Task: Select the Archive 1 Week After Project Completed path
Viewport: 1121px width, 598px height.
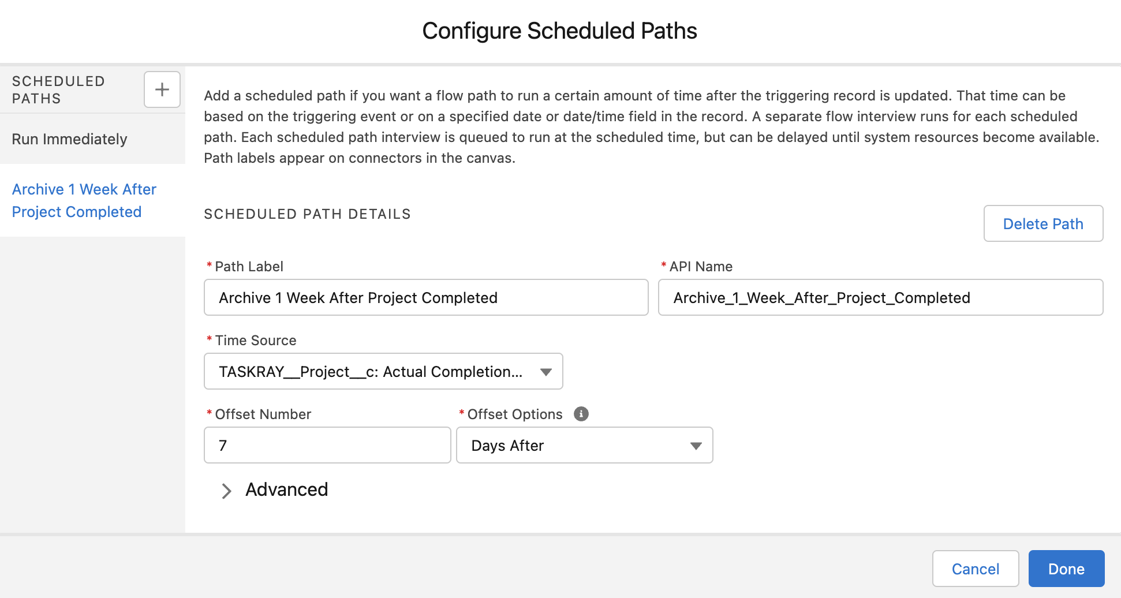Action: (x=84, y=200)
